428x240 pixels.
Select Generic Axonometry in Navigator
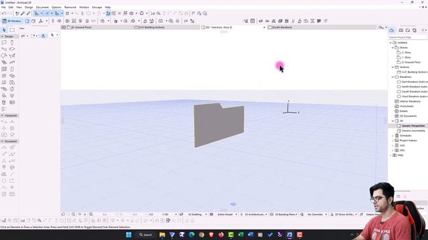(413, 131)
